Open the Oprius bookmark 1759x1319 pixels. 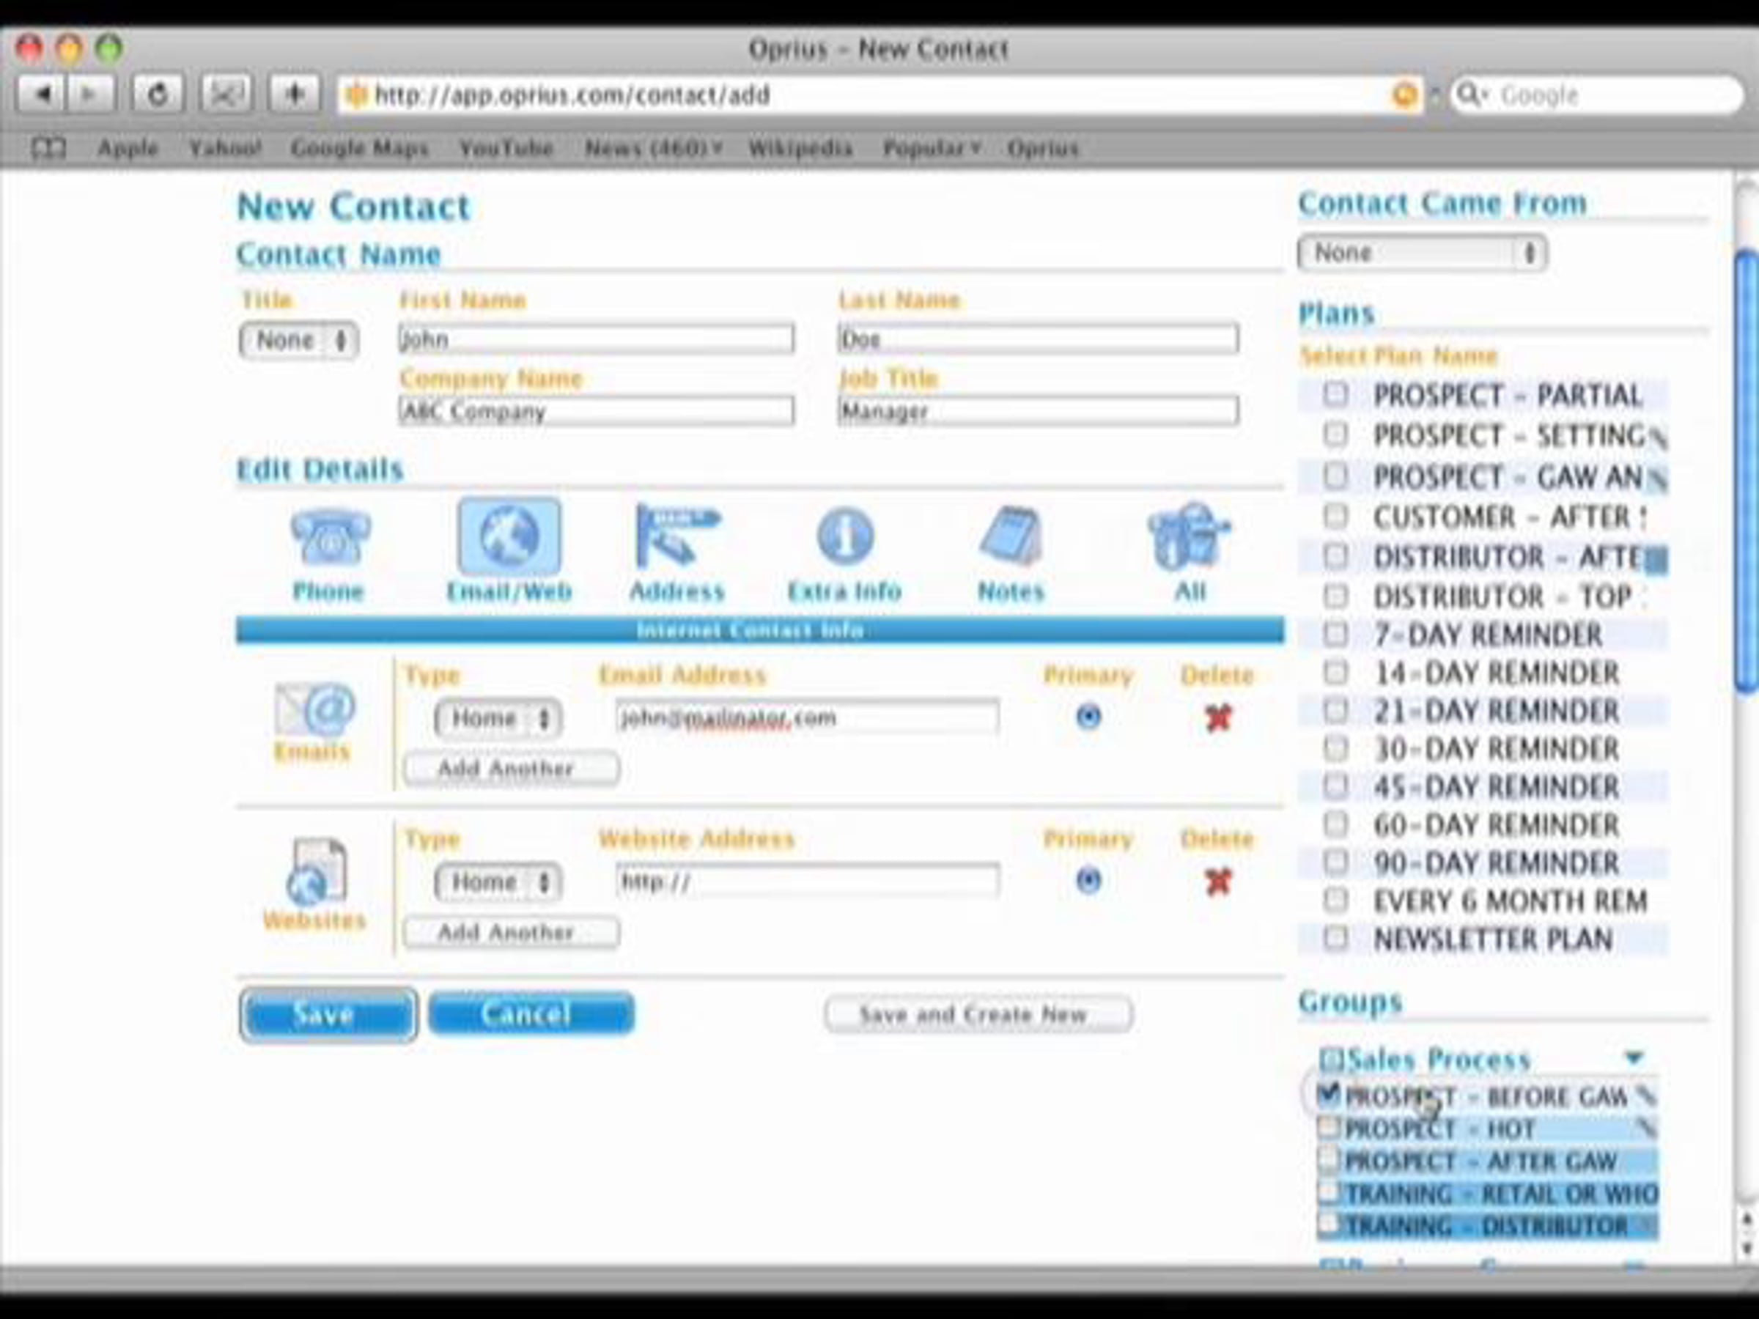click(1042, 148)
